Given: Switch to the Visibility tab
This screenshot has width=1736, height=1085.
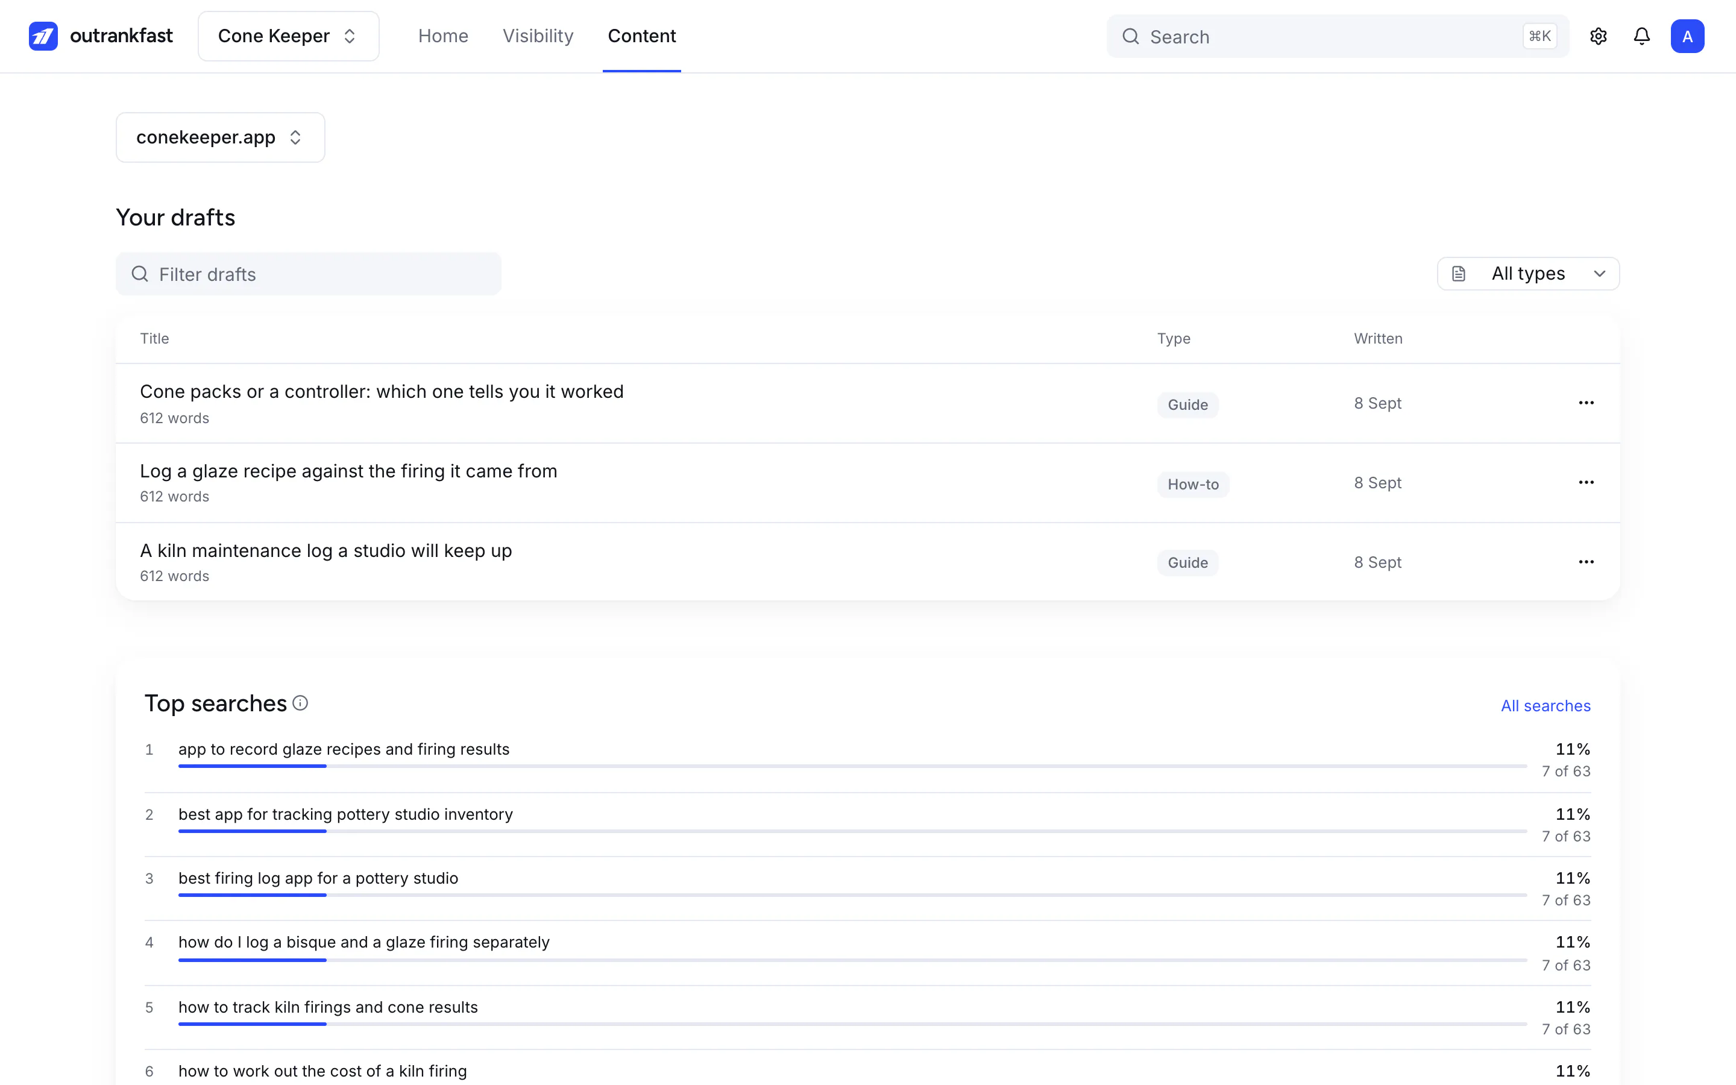Looking at the screenshot, I should [x=538, y=36].
